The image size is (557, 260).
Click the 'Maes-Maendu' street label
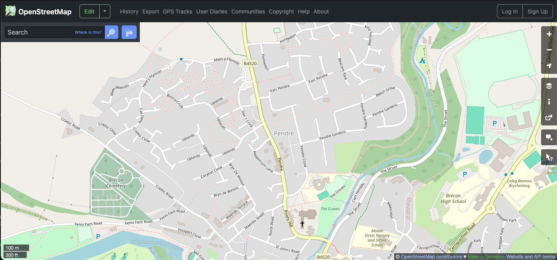120,90
